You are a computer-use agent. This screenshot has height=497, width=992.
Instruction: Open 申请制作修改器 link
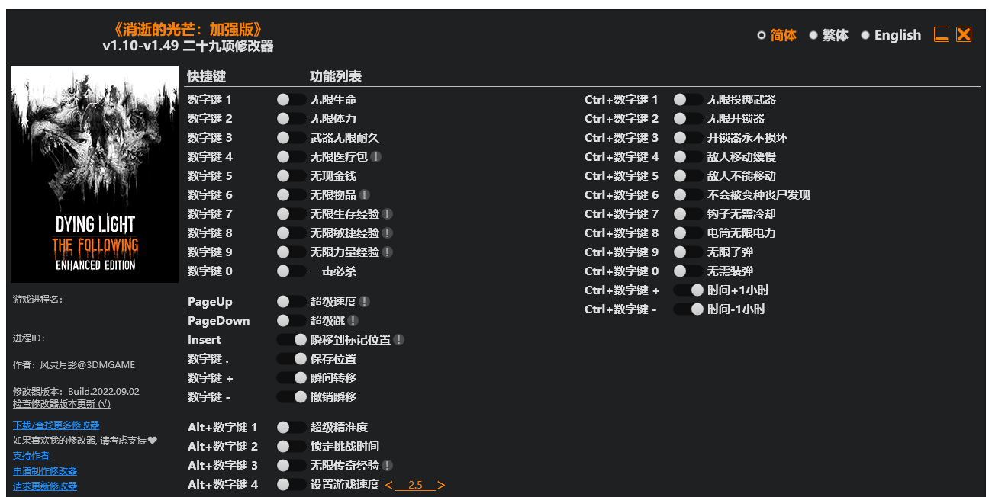45,471
